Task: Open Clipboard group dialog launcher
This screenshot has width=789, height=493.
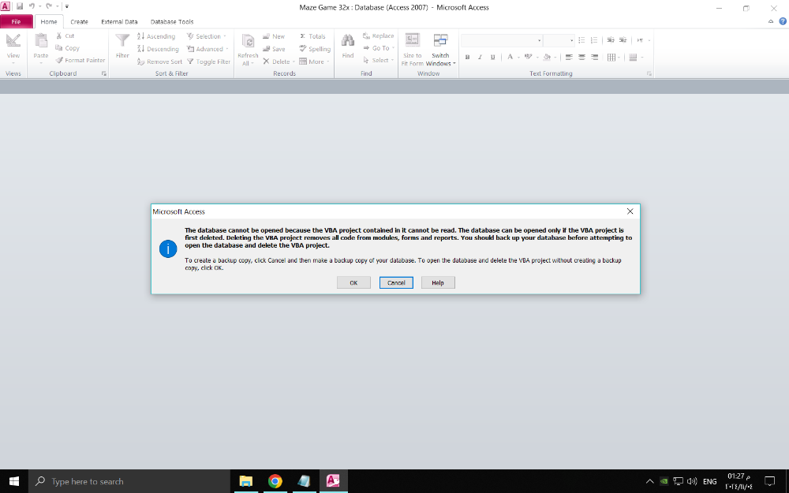Action: tap(103, 73)
